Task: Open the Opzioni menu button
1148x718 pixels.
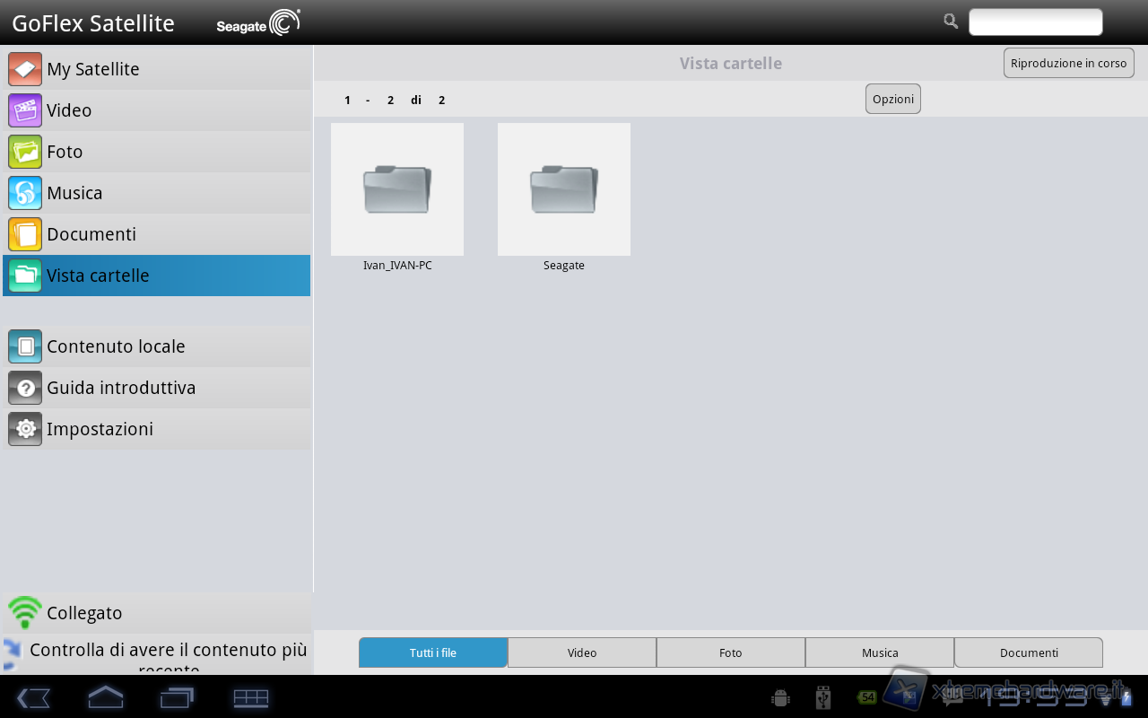Action: (892, 99)
